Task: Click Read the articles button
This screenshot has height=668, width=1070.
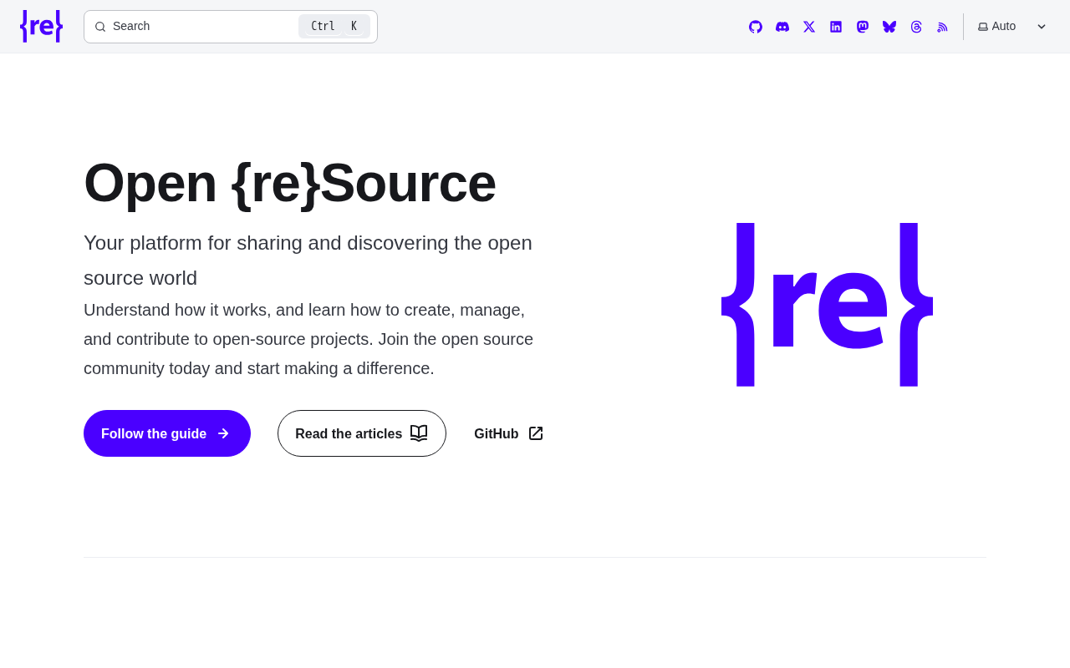Action: coord(362,433)
